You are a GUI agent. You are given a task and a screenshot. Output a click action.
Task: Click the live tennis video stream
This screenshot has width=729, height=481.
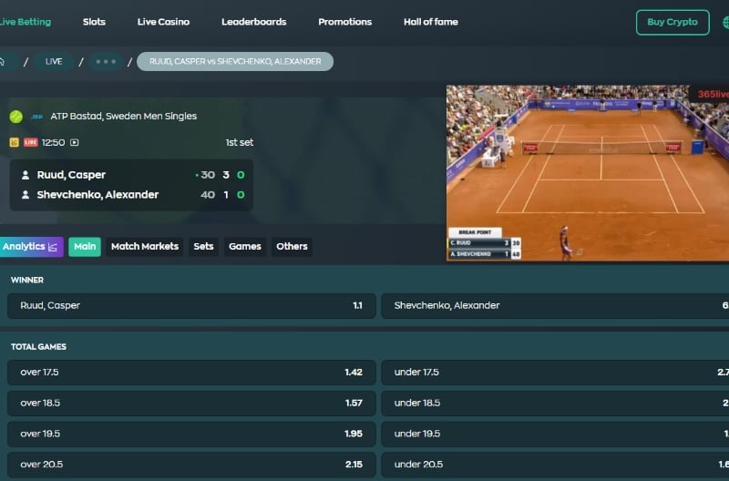click(588, 173)
